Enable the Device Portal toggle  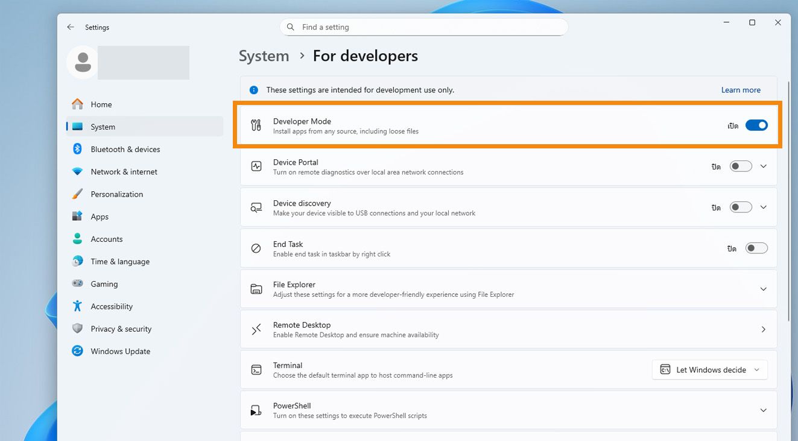tap(741, 167)
